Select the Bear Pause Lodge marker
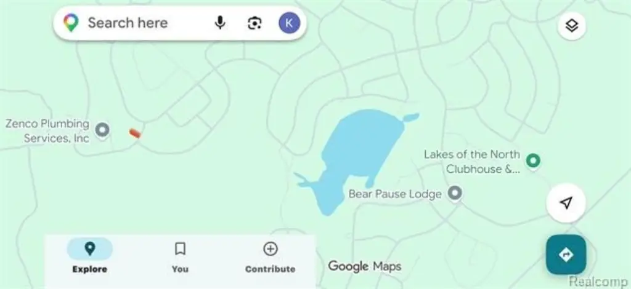The width and height of the screenshot is (631, 289). [x=455, y=194]
